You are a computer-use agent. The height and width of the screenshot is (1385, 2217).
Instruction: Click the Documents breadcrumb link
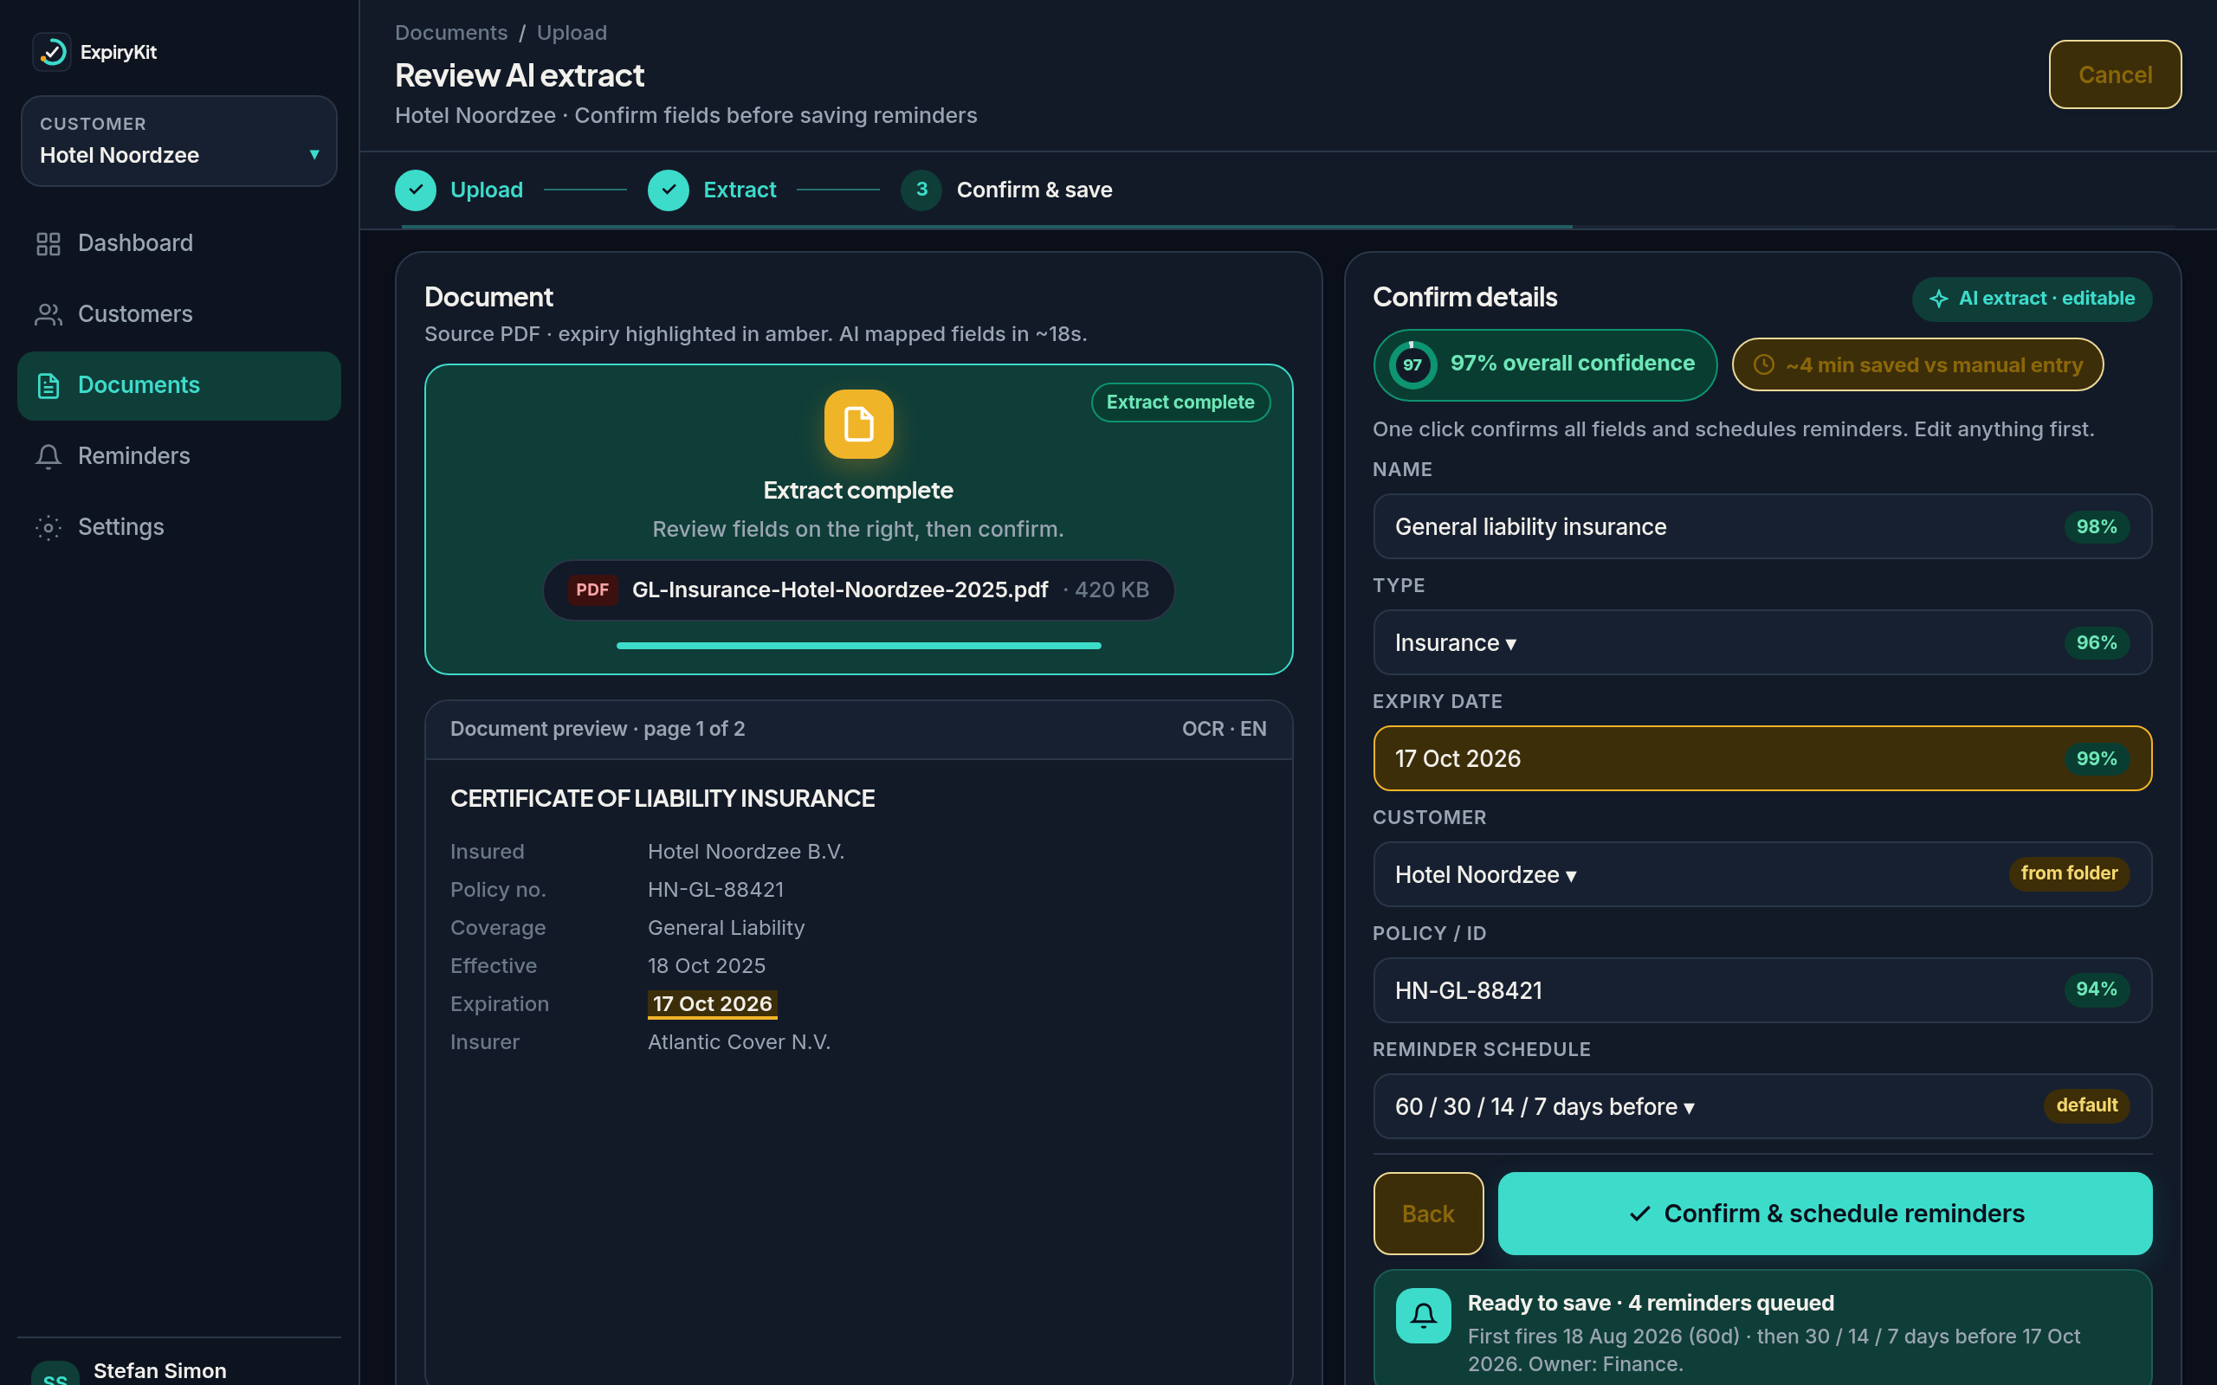[450, 33]
